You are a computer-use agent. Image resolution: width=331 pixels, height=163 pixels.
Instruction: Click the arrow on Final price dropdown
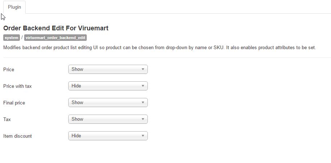point(143,103)
